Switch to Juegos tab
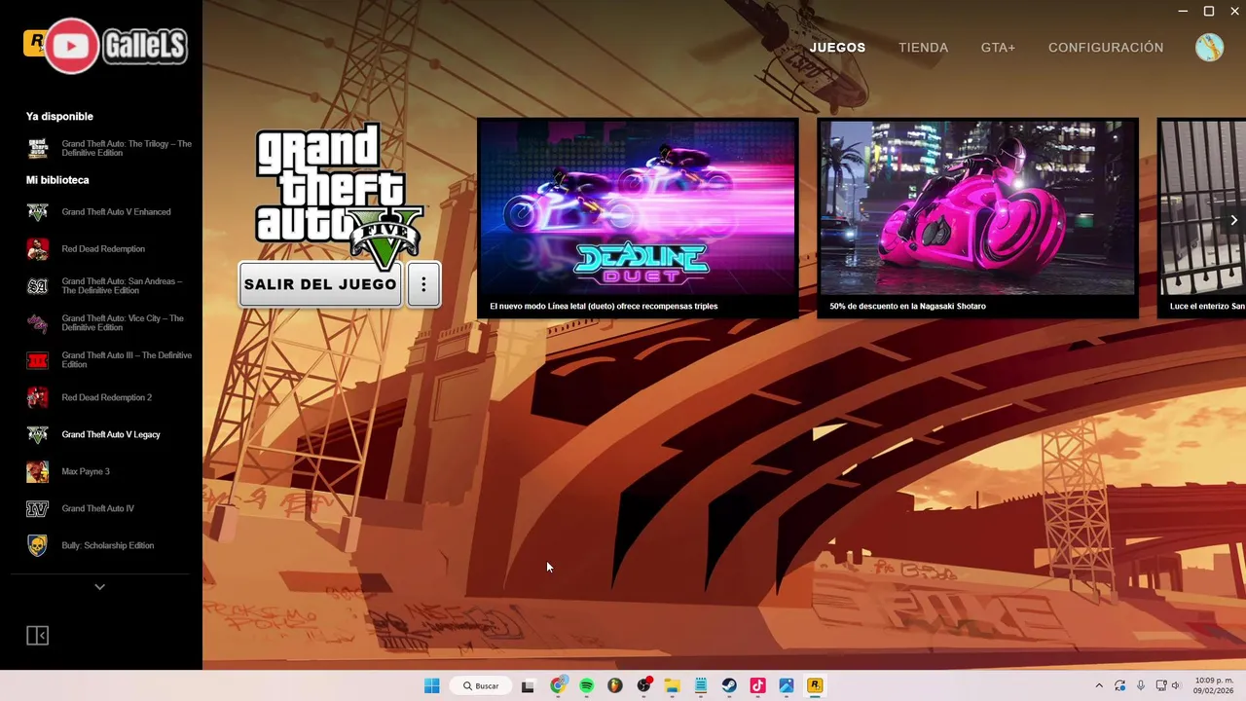 (x=837, y=47)
